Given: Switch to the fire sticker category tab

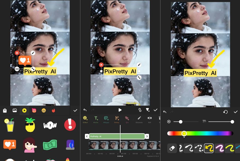Looking at the screenshot, I should [53, 111].
